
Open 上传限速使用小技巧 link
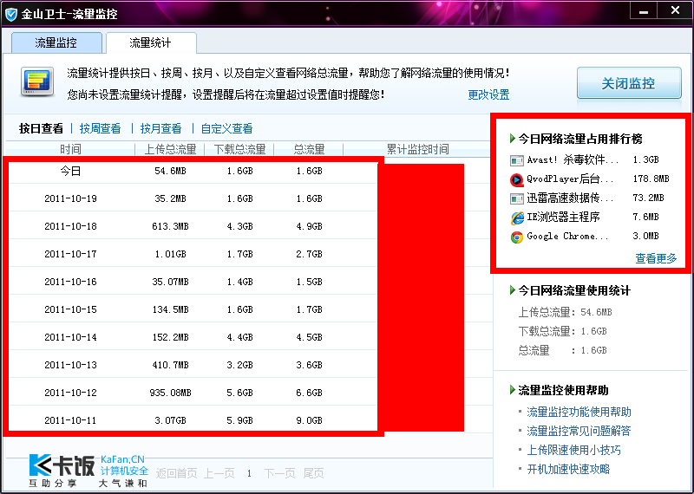(x=573, y=450)
